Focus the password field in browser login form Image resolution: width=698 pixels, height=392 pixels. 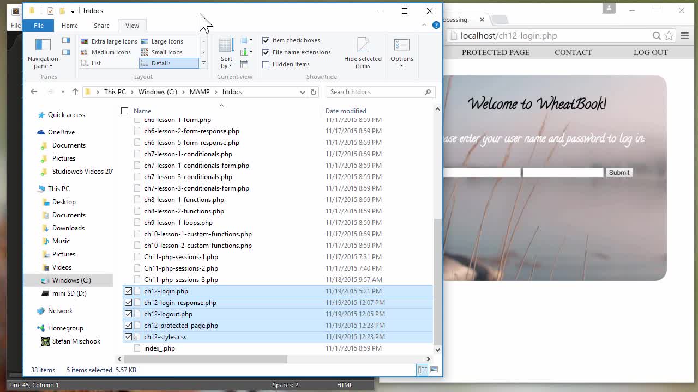point(563,173)
